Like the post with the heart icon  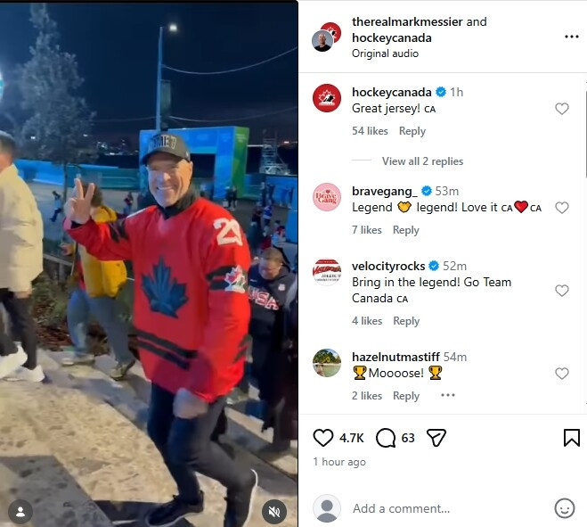point(322,438)
